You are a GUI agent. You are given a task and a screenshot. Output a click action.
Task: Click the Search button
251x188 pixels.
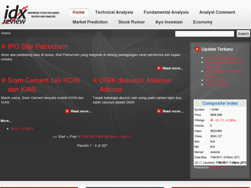coord(243,34)
